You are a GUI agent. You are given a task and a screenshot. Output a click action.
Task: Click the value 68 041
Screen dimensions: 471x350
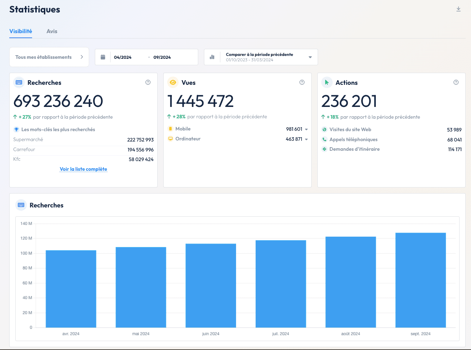(x=455, y=140)
